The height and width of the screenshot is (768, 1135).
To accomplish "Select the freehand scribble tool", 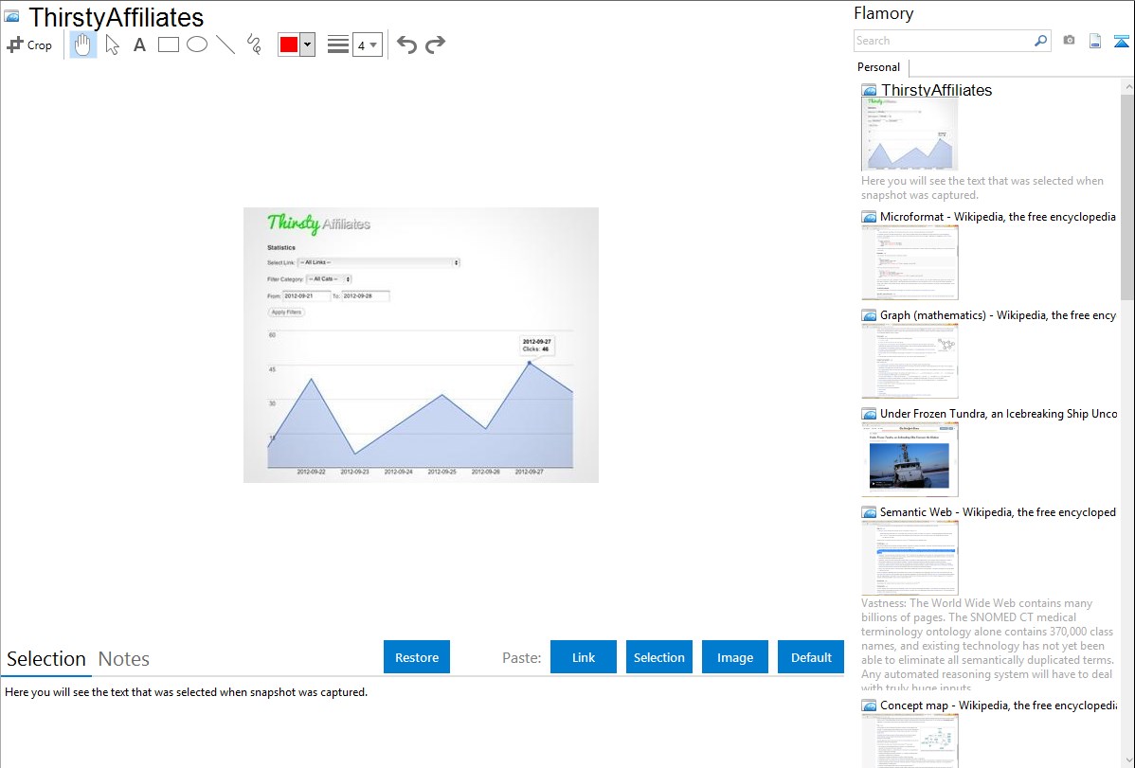I will (x=253, y=45).
